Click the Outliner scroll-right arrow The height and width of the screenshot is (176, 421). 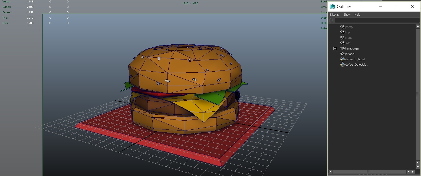(413, 171)
